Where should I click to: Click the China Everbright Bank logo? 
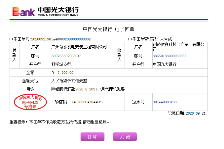[46, 12]
